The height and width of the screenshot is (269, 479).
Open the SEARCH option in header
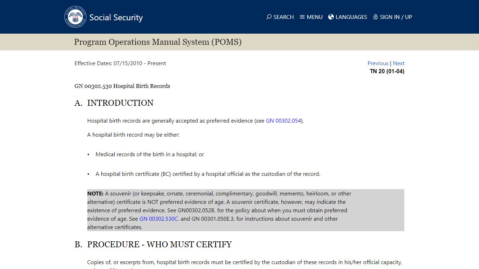coord(280,17)
